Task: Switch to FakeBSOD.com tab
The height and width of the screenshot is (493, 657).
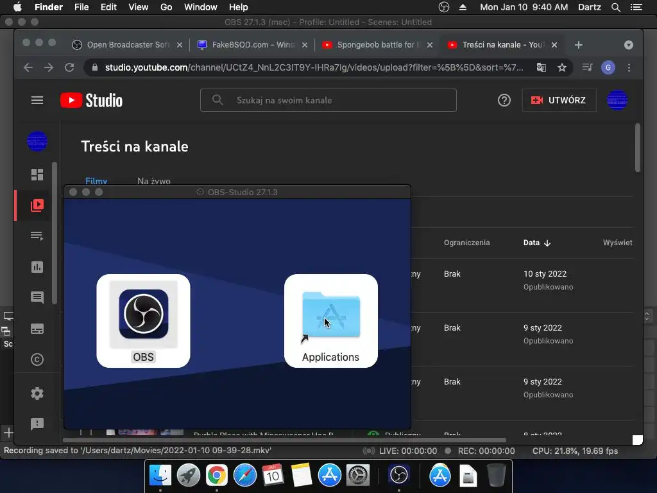Action: [253, 45]
